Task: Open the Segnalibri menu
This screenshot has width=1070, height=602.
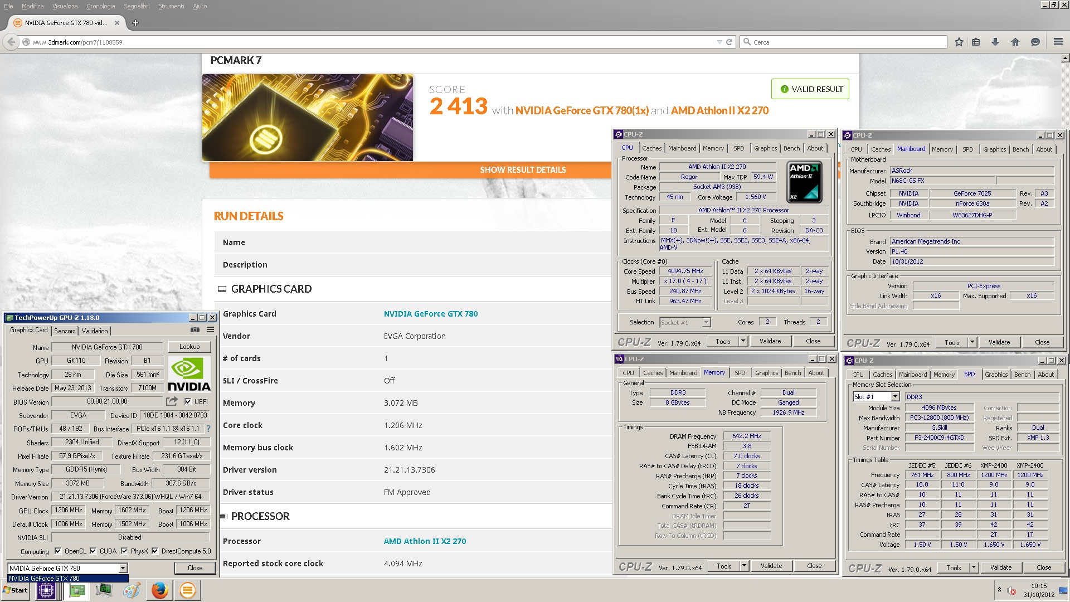Action: point(137,6)
